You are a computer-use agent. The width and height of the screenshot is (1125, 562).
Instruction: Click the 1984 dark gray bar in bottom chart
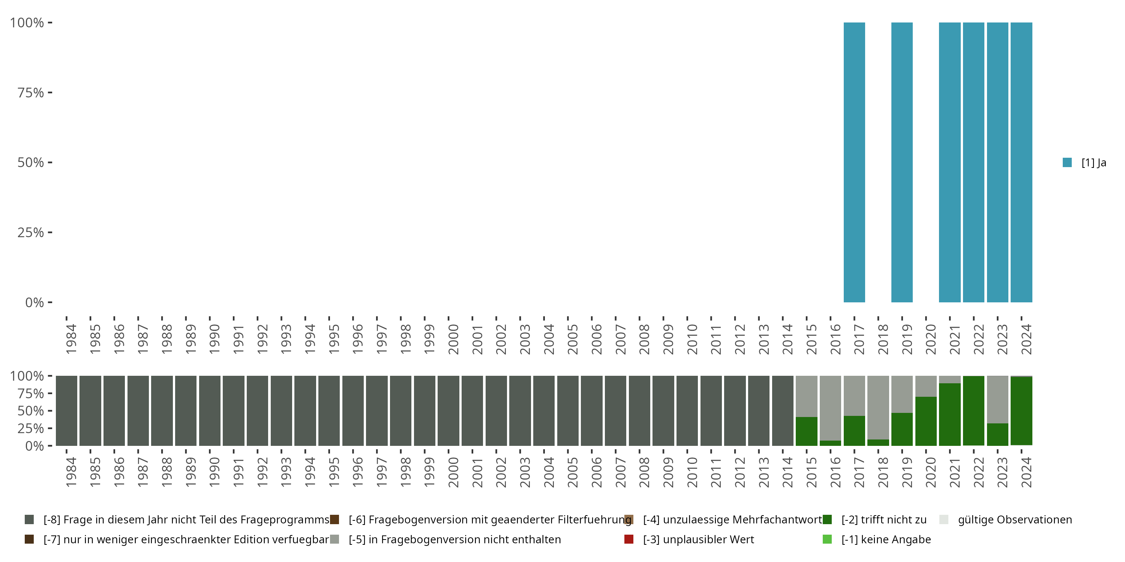pos(66,411)
